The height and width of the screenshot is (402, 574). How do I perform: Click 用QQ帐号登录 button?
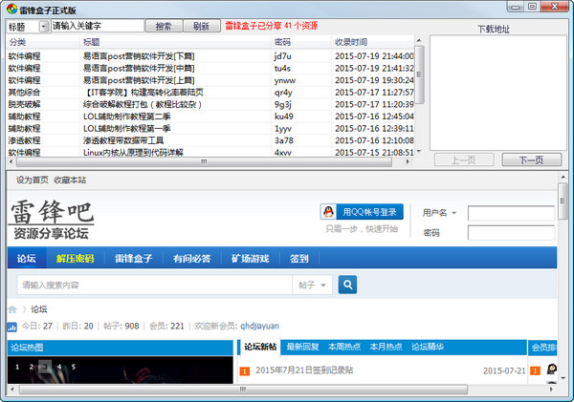point(362,212)
